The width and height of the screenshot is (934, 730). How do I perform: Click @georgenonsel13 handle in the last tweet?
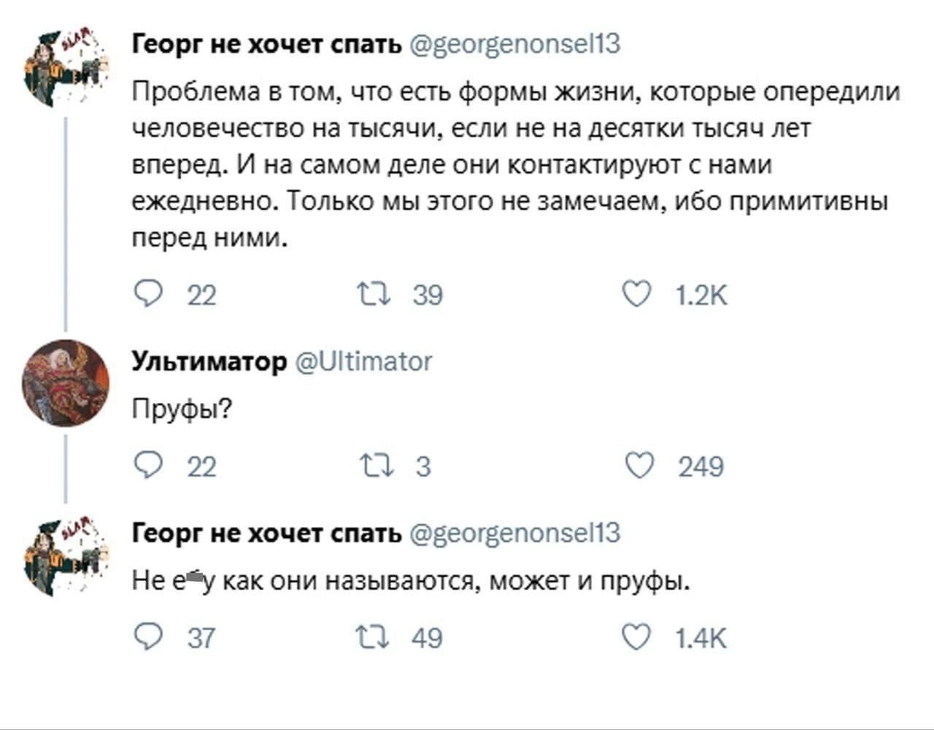tap(515, 534)
